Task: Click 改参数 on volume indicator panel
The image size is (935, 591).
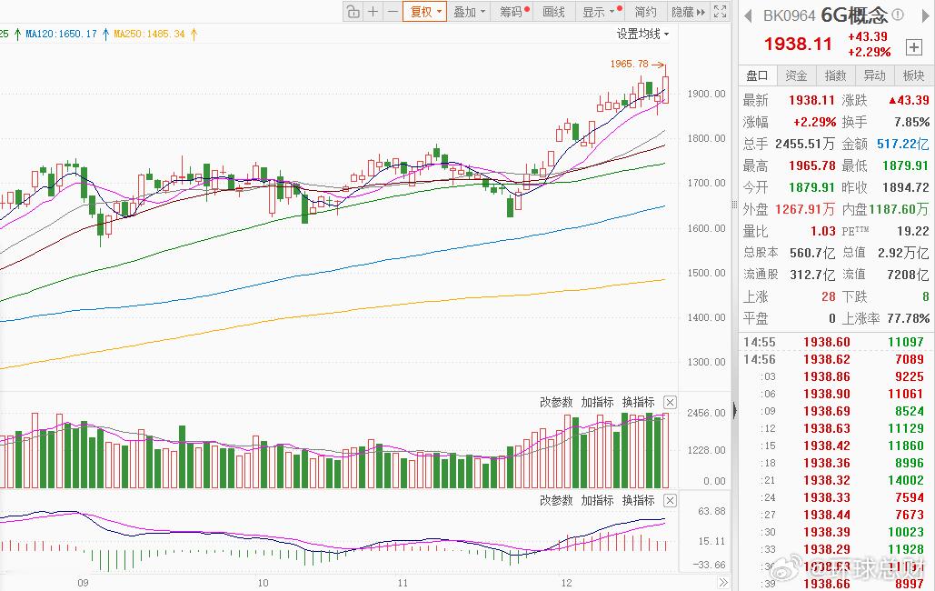Action: point(556,402)
